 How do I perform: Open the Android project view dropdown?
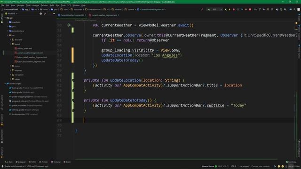click(x=11, y=14)
